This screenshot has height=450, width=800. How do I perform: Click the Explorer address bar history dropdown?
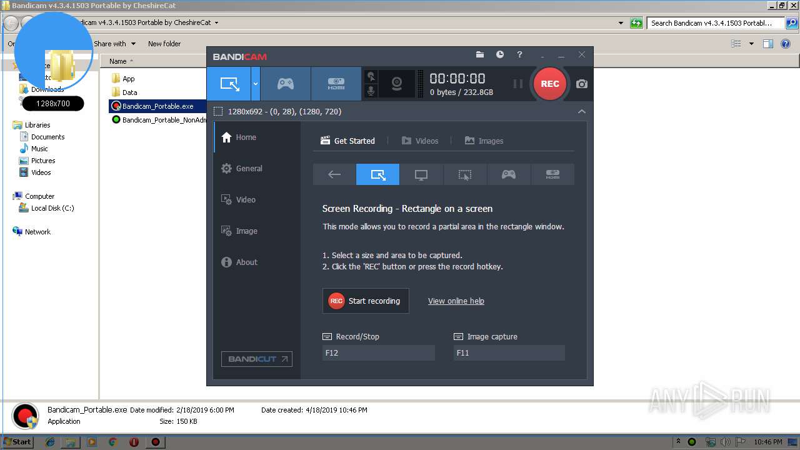[x=621, y=23]
